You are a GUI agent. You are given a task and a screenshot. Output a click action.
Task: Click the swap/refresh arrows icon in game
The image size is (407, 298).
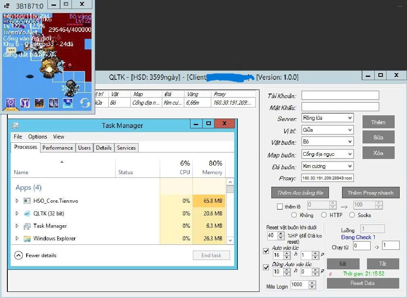pos(85,103)
